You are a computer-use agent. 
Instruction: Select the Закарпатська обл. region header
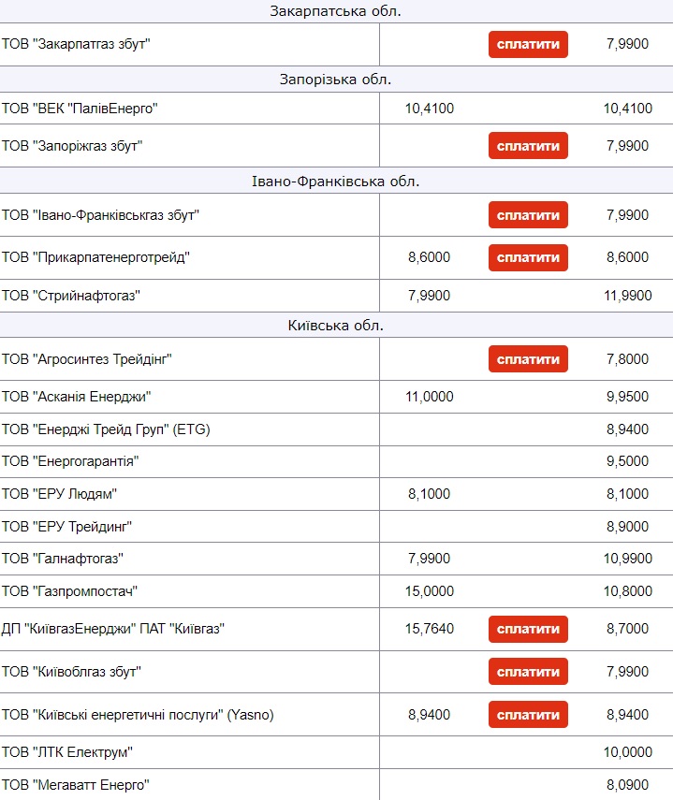click(336, 11)
